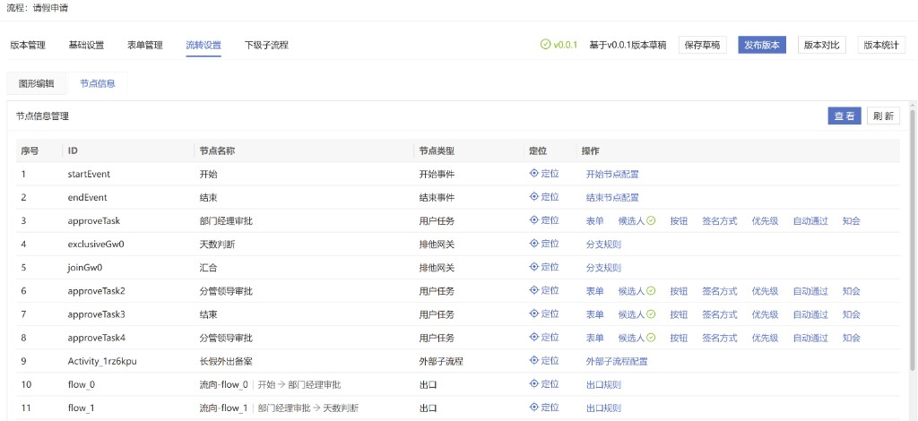Open 按钮 settings for approveTask3 row

tap(679, 314)
